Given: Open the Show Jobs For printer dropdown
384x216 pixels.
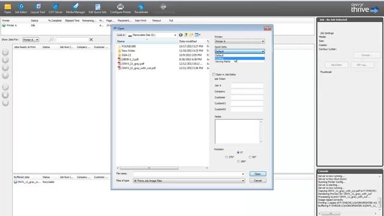Looking at the screenshot, I should coord(31,40).
